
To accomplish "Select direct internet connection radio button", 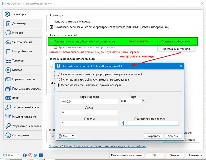I will pyautogui.click(x=58, y=74).
